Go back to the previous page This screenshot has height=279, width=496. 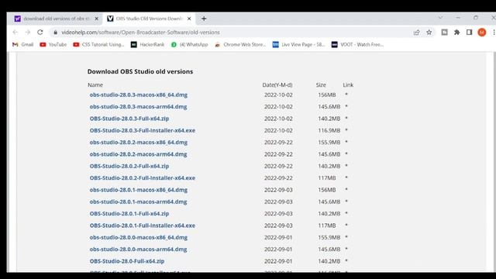(x=15, y=33)
